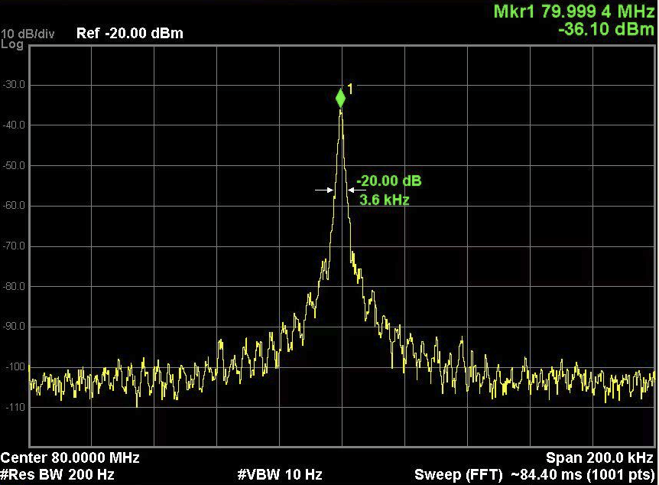The height and width of the screenshot is (485, 659).
Task: Click the -60.0 y-axis label
Action: point(14,205)
